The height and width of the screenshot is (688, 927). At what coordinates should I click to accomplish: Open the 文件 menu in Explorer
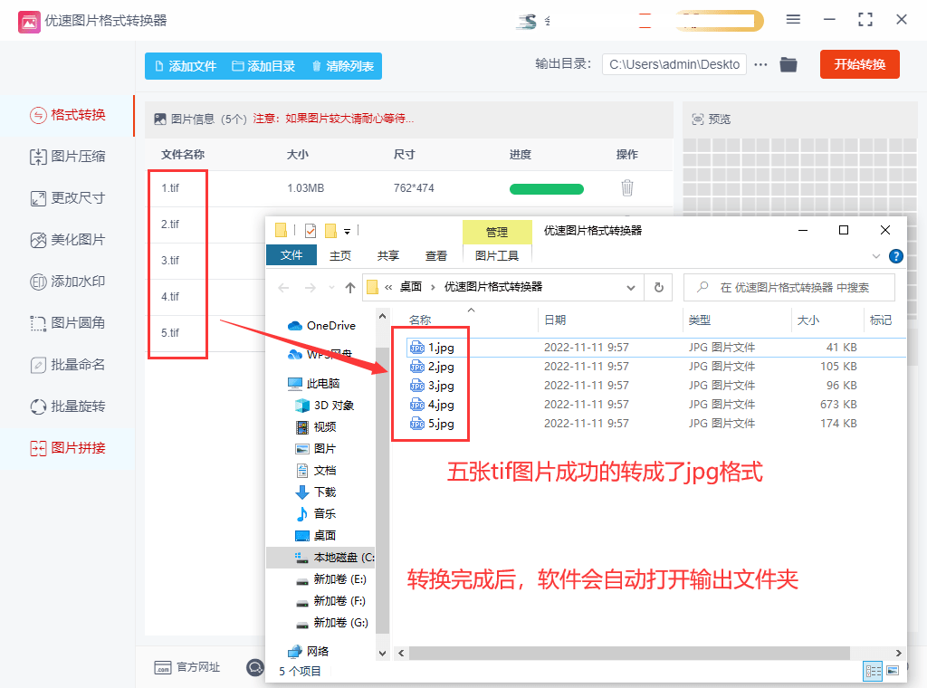click(291, 256)
